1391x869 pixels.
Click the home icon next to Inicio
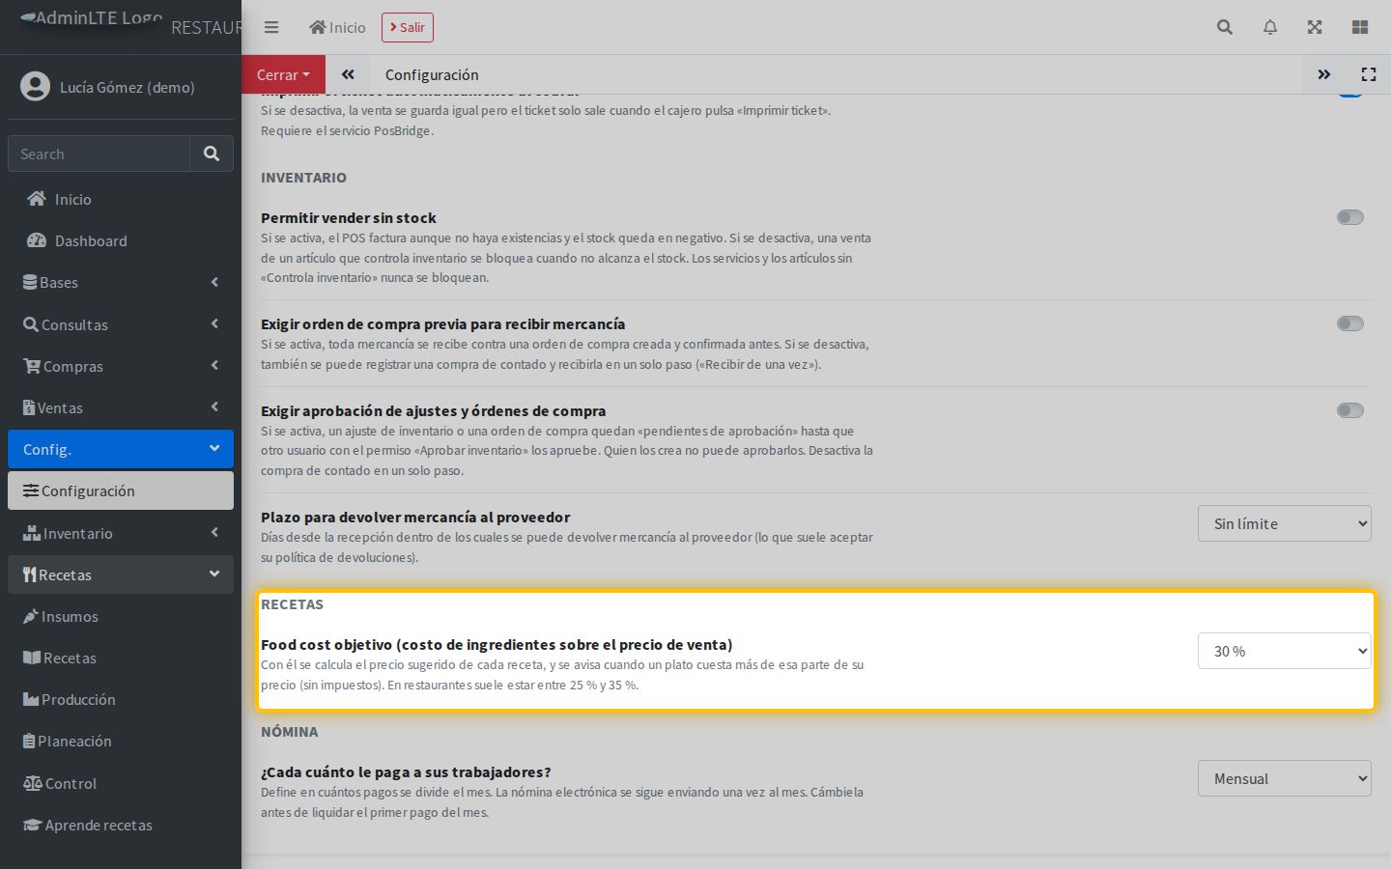point(317,27)
